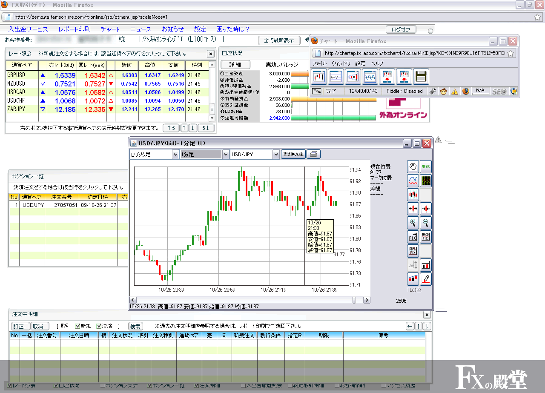Click the チャート window URL address field
545x393 pixels.
415,53
